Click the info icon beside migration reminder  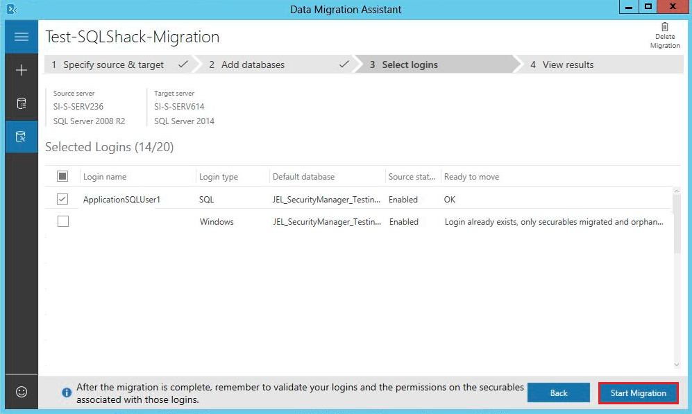pos(67,393)
